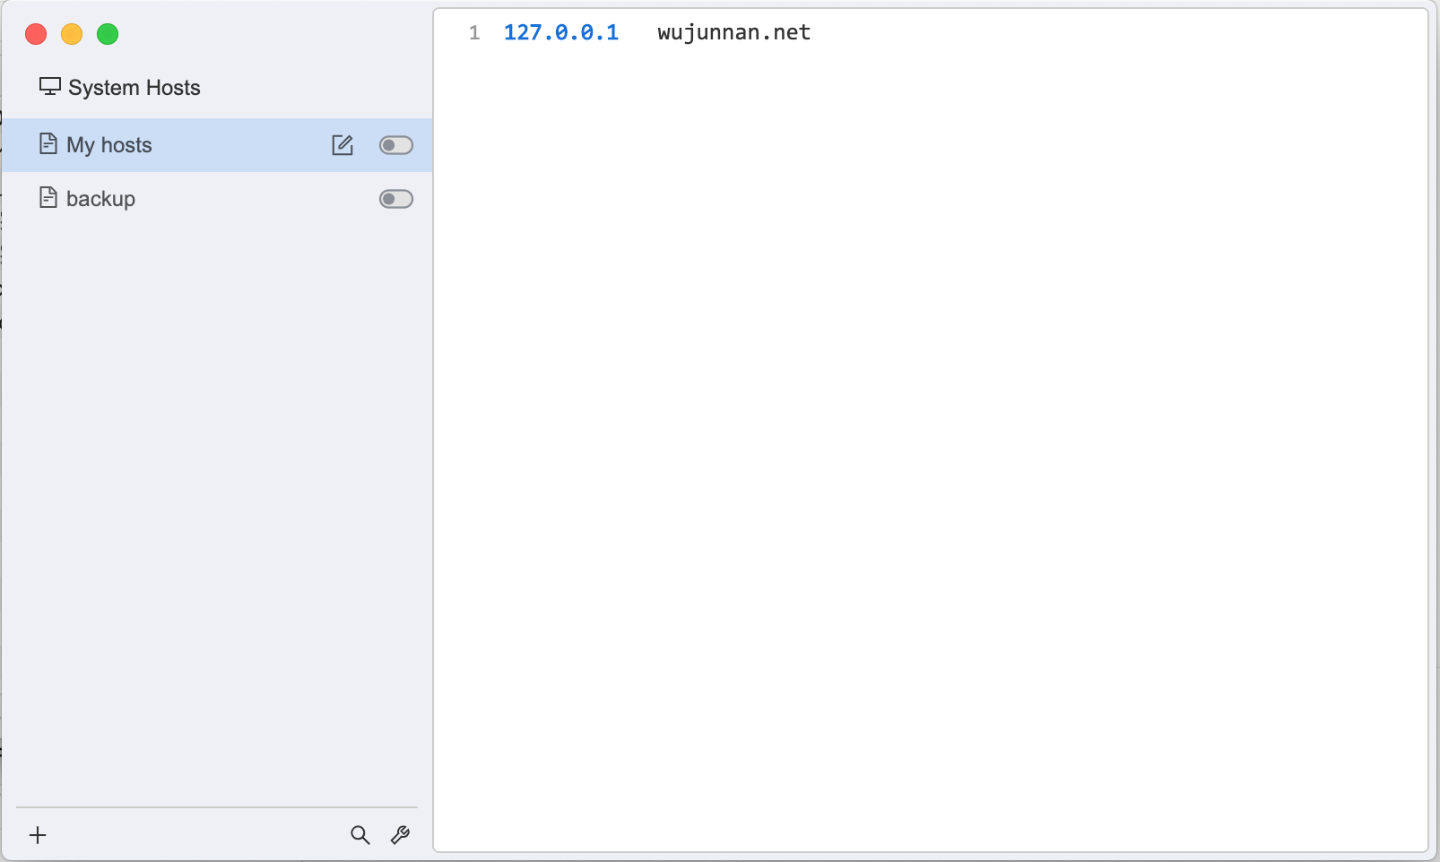
Task: Add a new hosts entry with plus icon
Action: 38,835
